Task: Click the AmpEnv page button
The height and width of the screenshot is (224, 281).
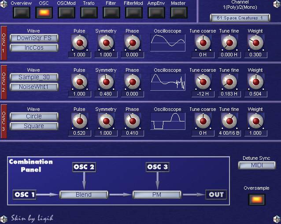Action: pos(156,12)
